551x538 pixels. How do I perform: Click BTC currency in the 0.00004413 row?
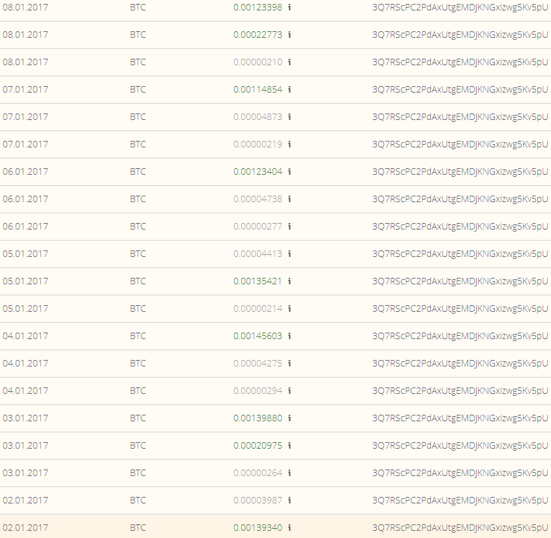138,254
